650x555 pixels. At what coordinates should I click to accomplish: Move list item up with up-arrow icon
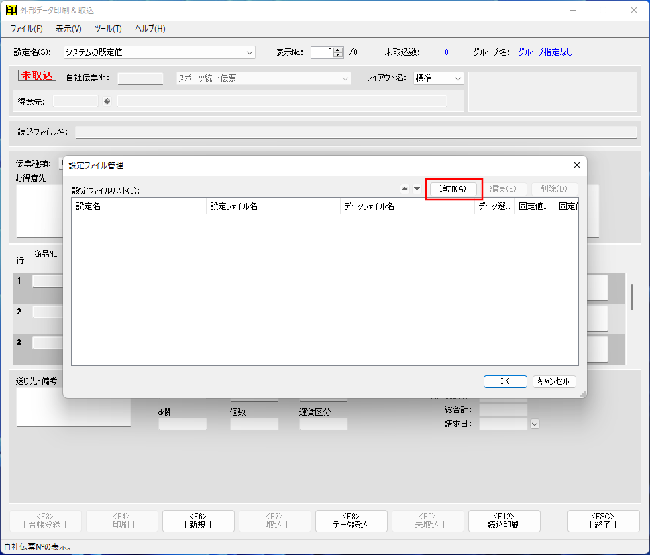pos(405,189)
